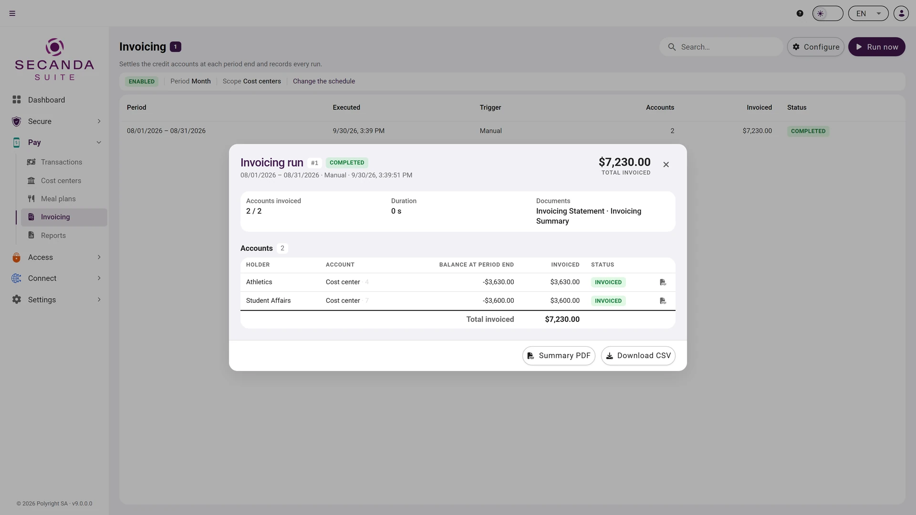Open the user profile icon
The image size is (916, 515).
click(901, 13)
